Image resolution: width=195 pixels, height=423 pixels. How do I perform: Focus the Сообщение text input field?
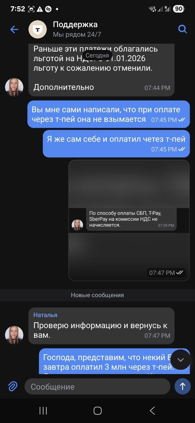(x=97, y=387)
